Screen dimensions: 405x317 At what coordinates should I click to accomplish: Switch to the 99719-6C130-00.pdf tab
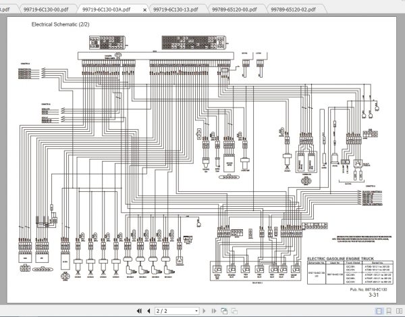(46, 9)
